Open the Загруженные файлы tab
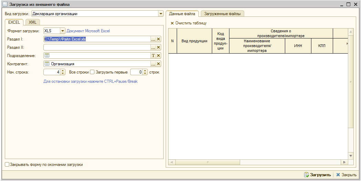The width and height of the screenshot is (361, 181). 222,14
